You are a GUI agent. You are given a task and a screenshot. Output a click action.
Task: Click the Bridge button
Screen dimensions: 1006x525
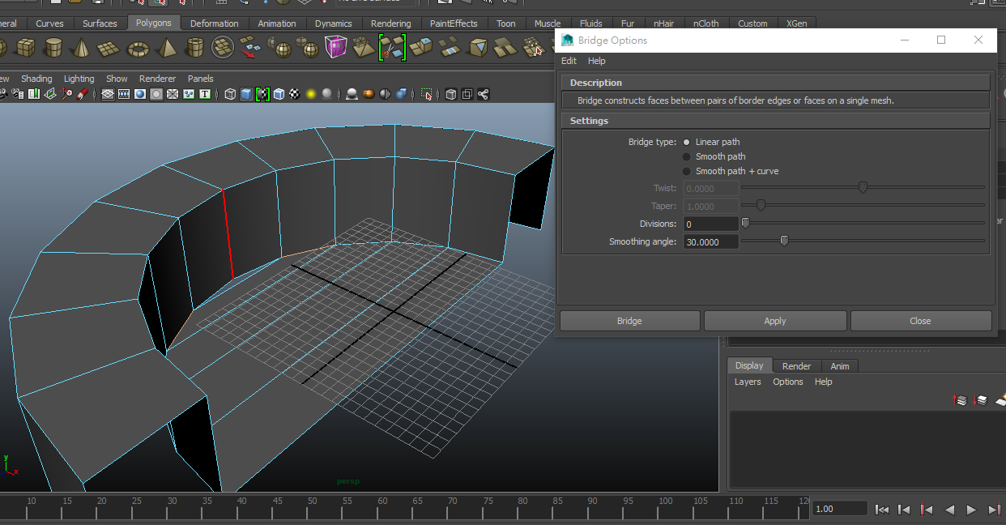click(x=629, y=320)
